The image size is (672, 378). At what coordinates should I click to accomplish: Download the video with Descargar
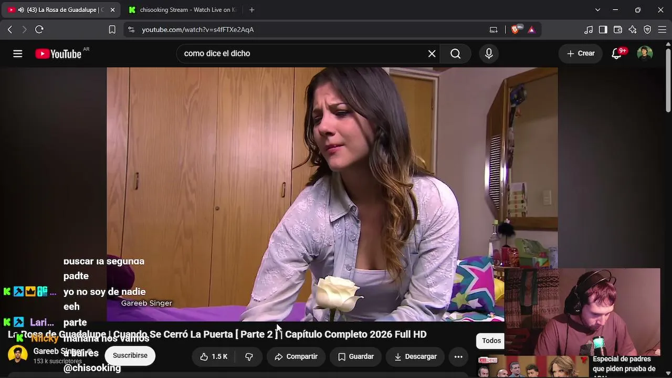(415, 357)
